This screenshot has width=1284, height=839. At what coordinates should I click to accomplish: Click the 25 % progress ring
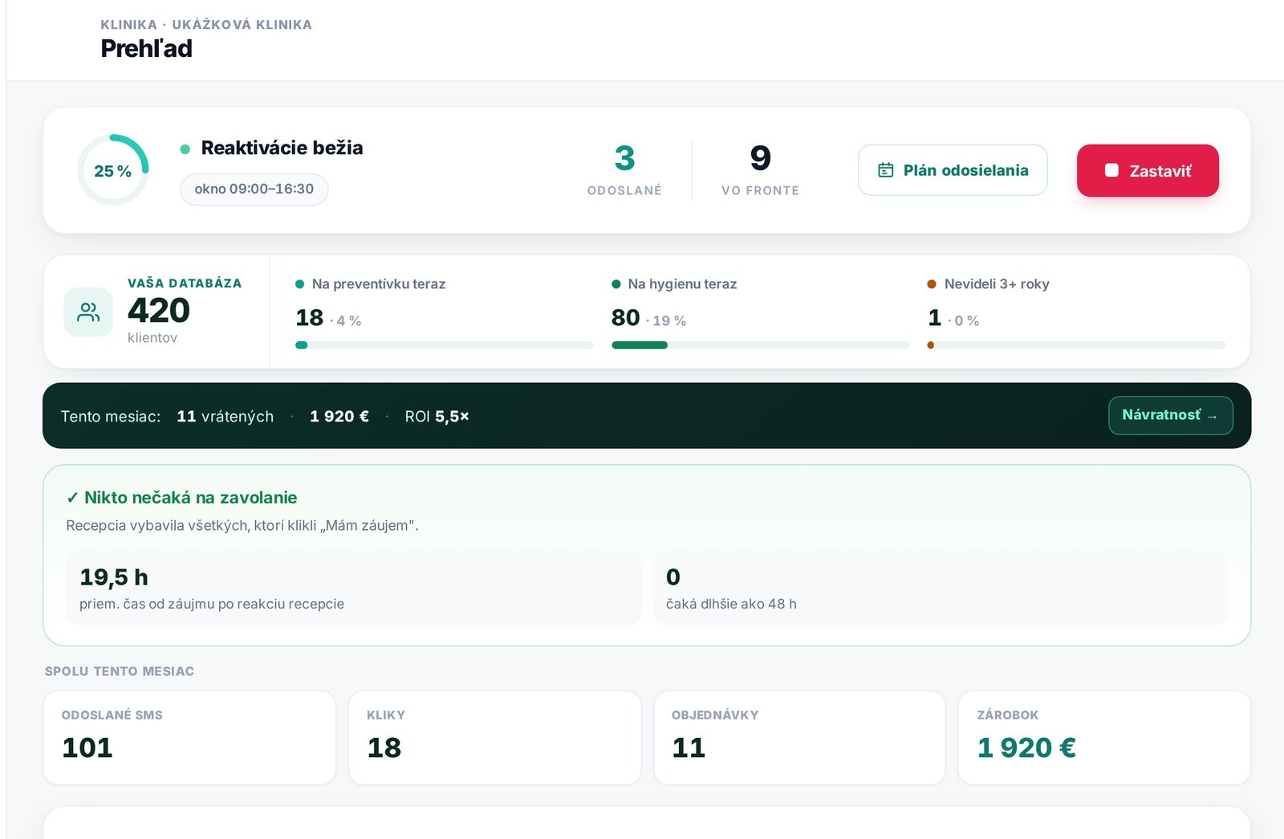point(113,170)
